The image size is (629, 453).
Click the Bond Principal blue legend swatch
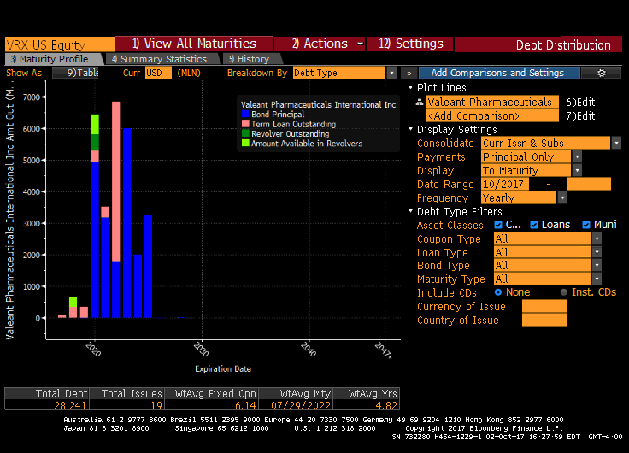pyautogui.click(x=245, y=114)
